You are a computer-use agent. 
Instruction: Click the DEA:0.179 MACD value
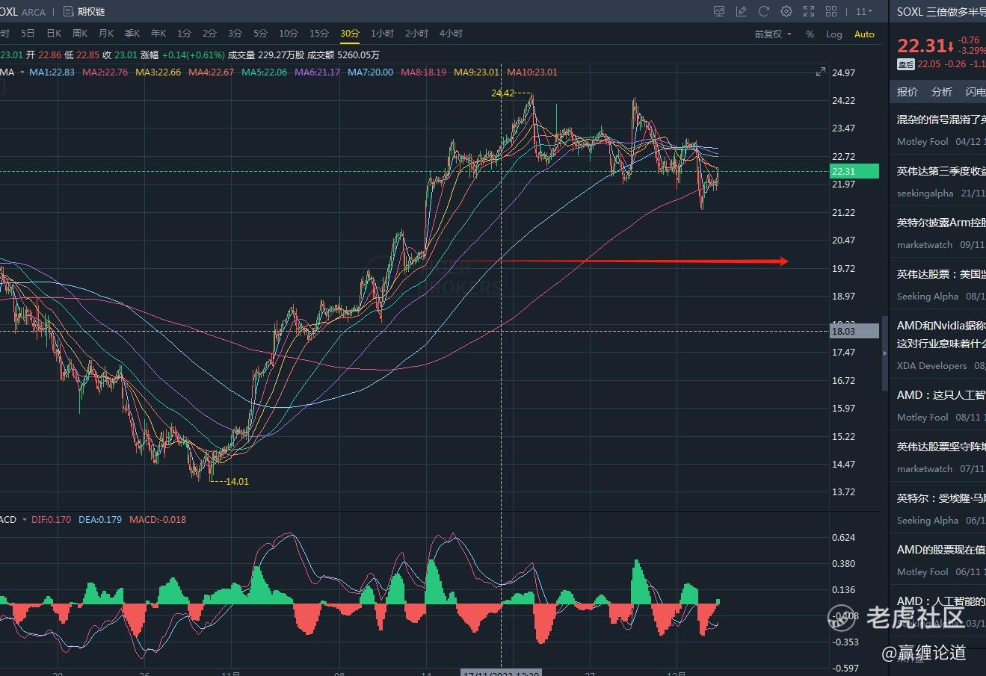[100, 519]
